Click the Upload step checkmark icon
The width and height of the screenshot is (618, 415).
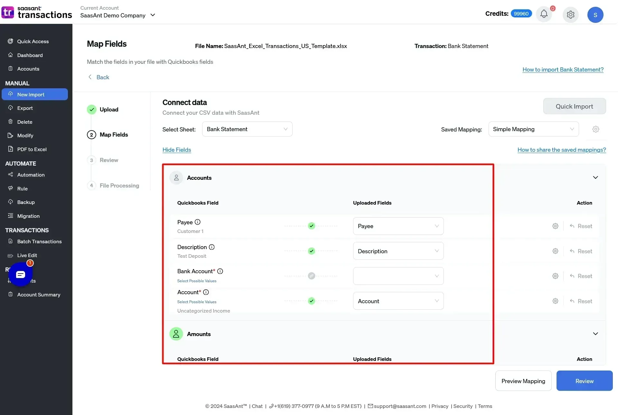tap(92, 109)
